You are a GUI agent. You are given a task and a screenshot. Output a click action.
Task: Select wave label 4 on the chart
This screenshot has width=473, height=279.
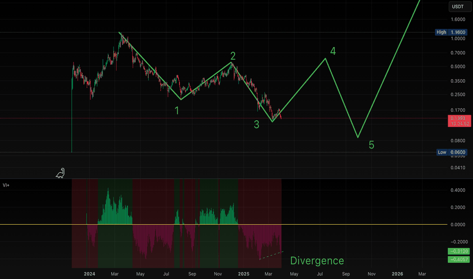tap(333, 51)
